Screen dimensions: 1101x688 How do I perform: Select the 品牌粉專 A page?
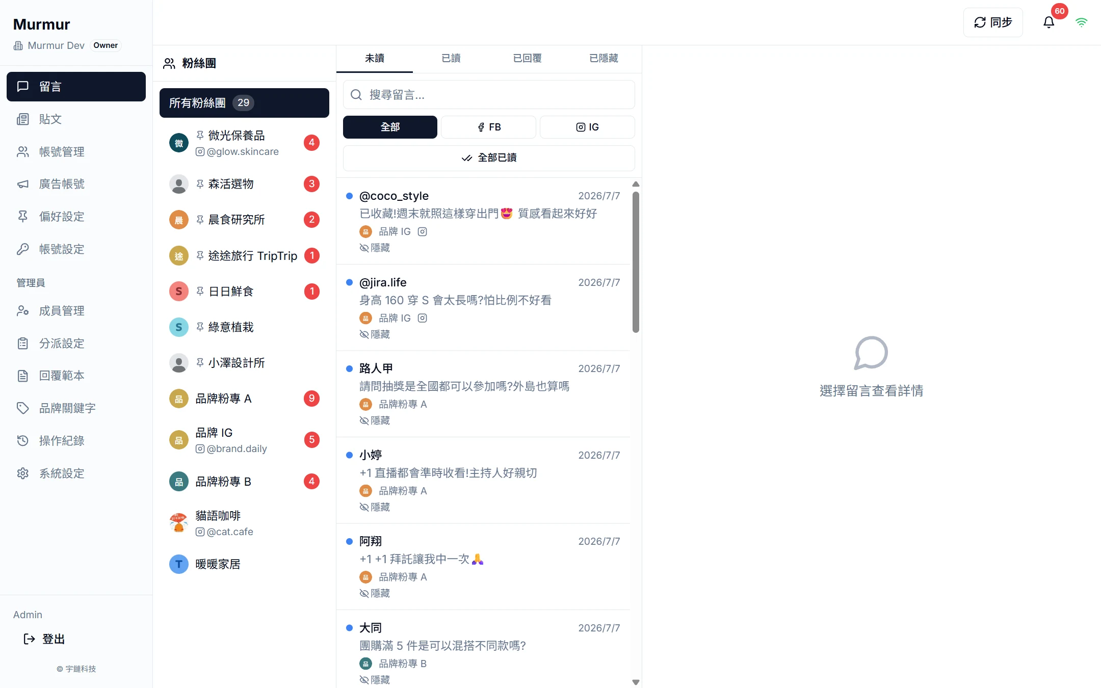244,399
